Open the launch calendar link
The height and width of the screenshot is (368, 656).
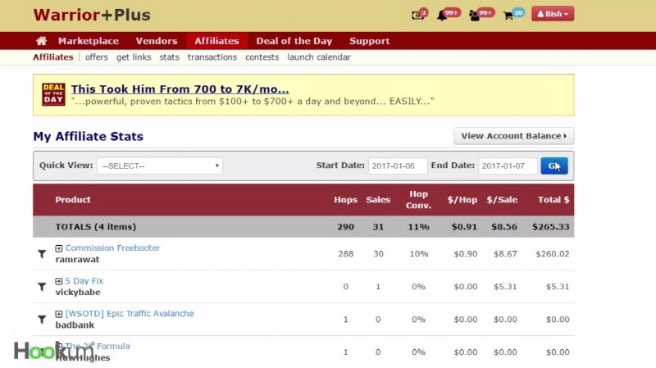click(319, 57)
